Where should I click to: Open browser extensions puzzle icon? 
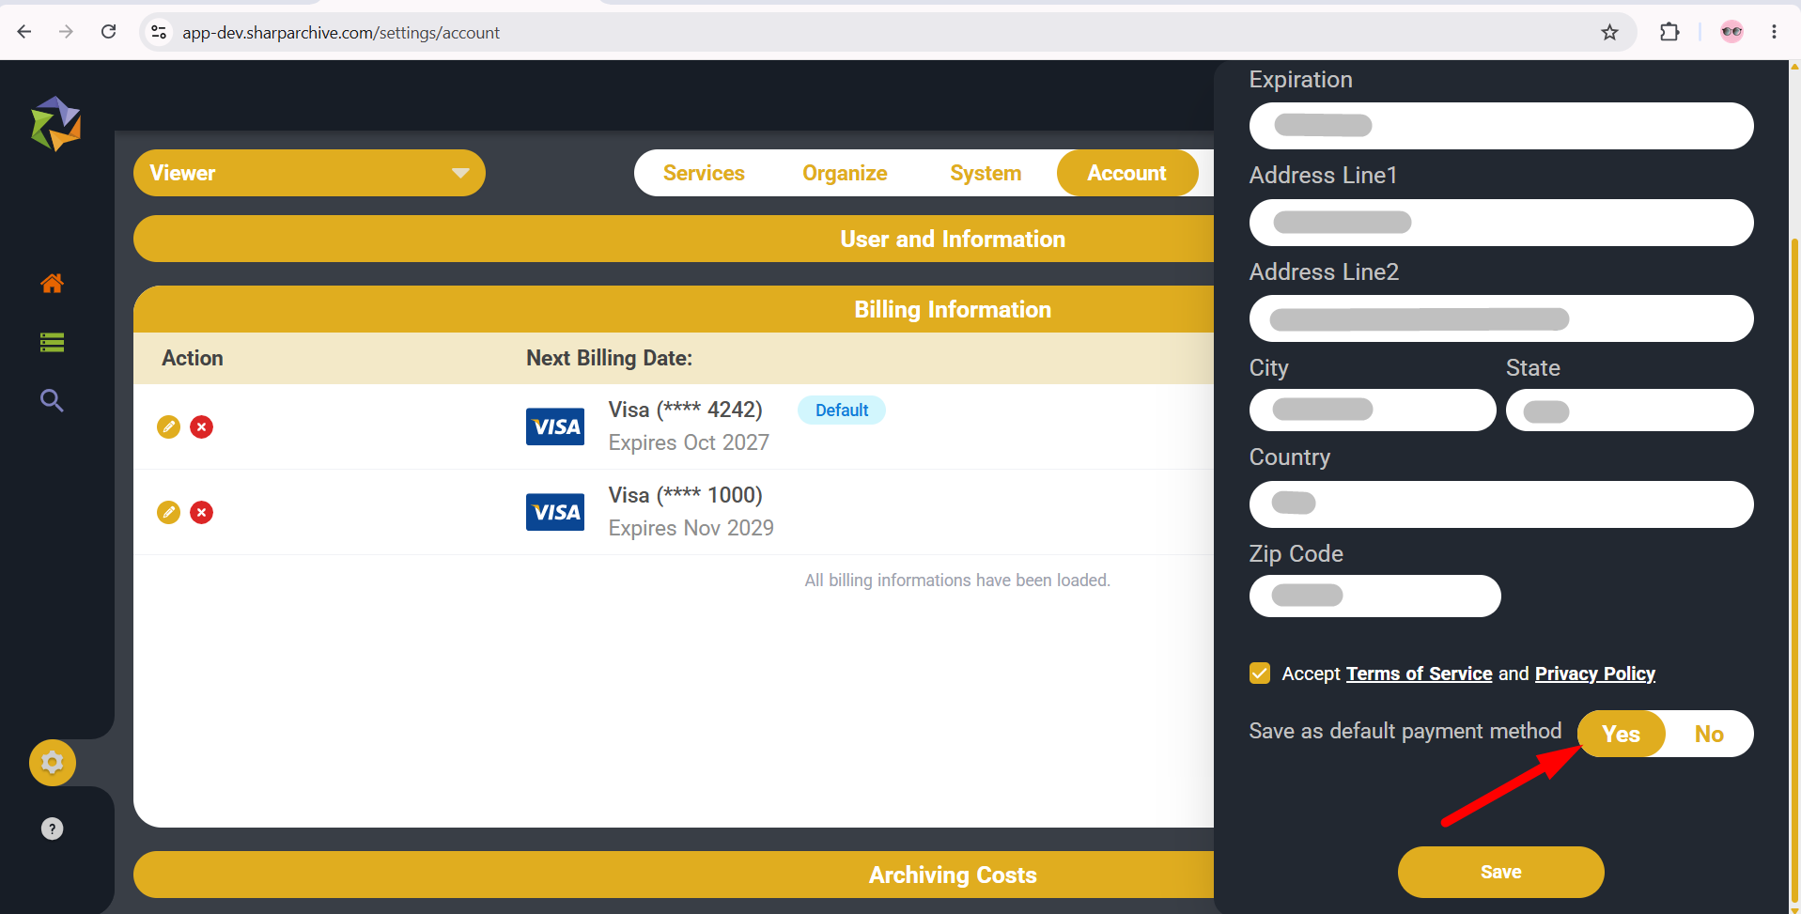[1669, 32]
